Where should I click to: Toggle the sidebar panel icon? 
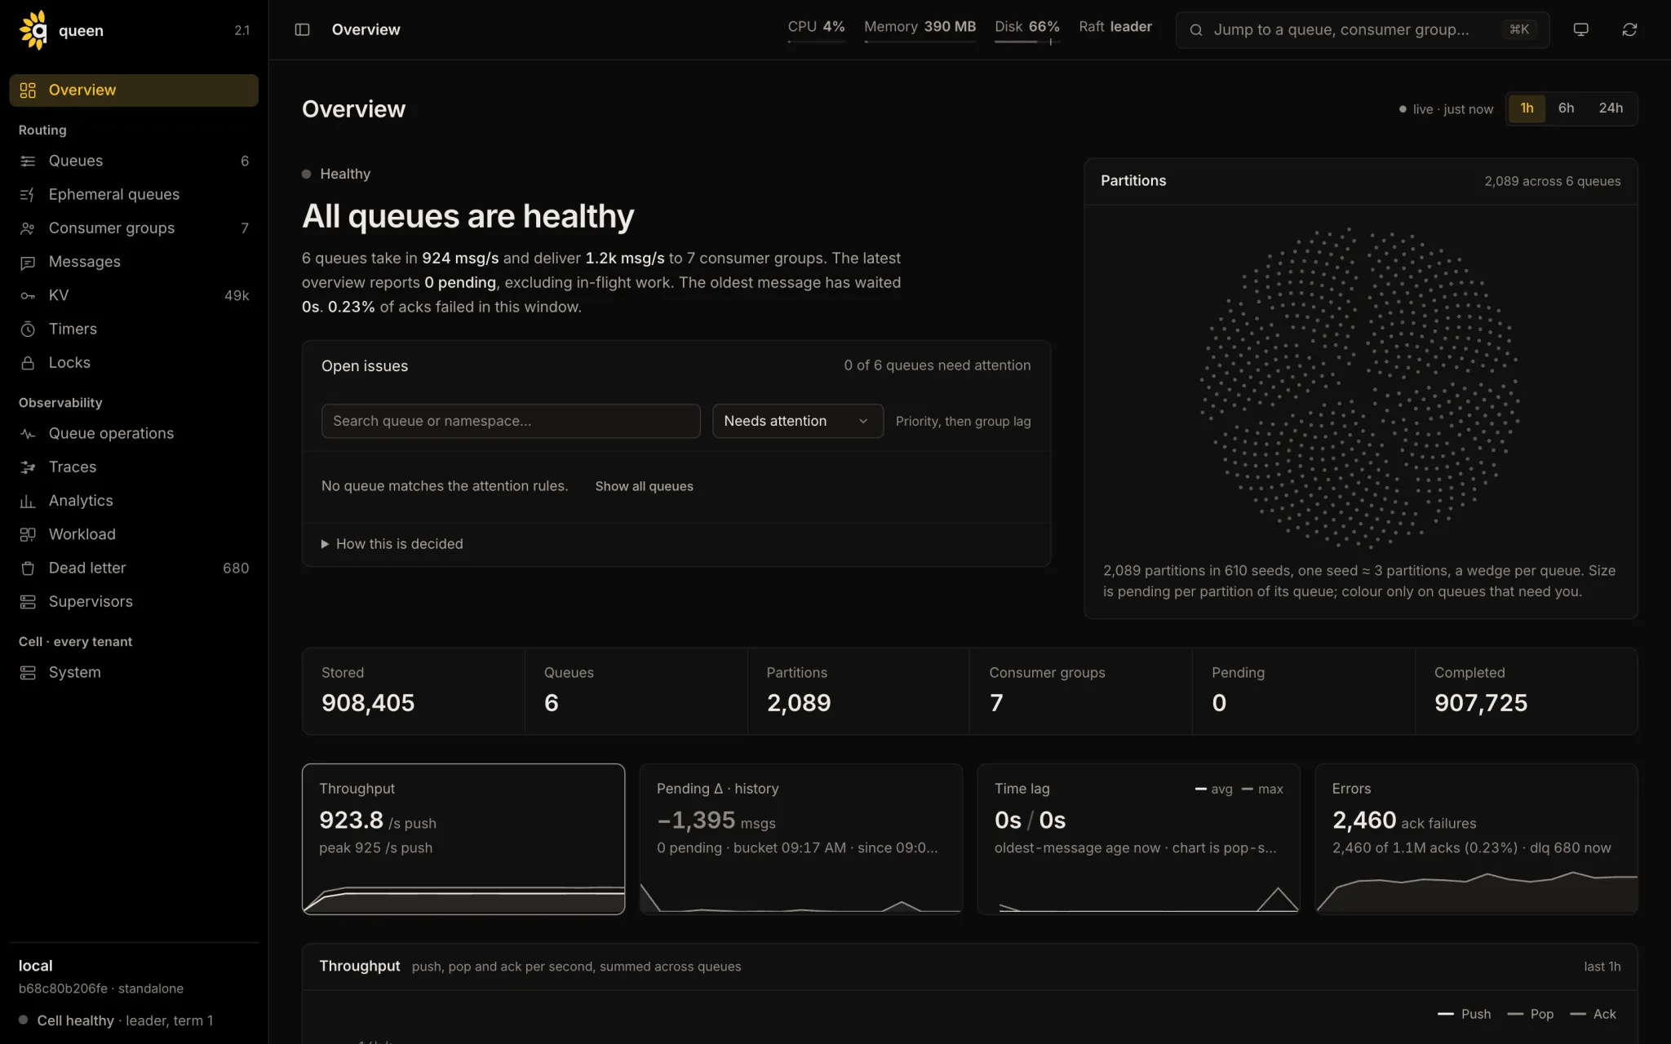302,29
